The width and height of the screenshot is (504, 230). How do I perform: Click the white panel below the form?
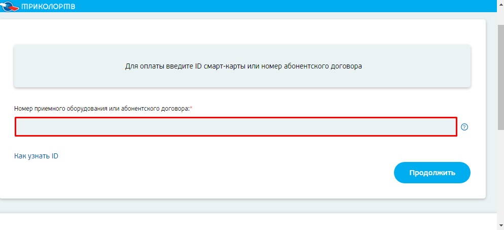(x=243, y=222)
